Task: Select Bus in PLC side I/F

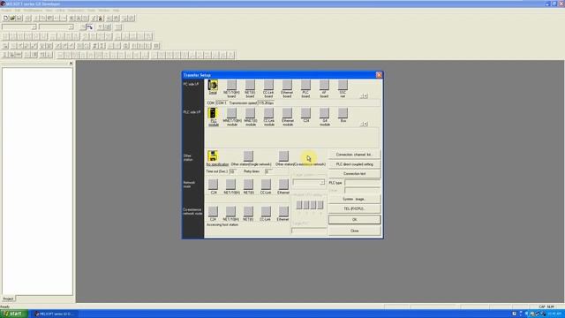Action: (343, 114)
